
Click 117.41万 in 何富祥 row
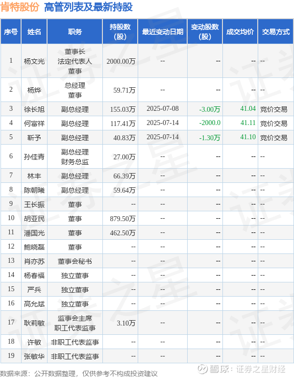pyautogui.click(x=122, y=124)
